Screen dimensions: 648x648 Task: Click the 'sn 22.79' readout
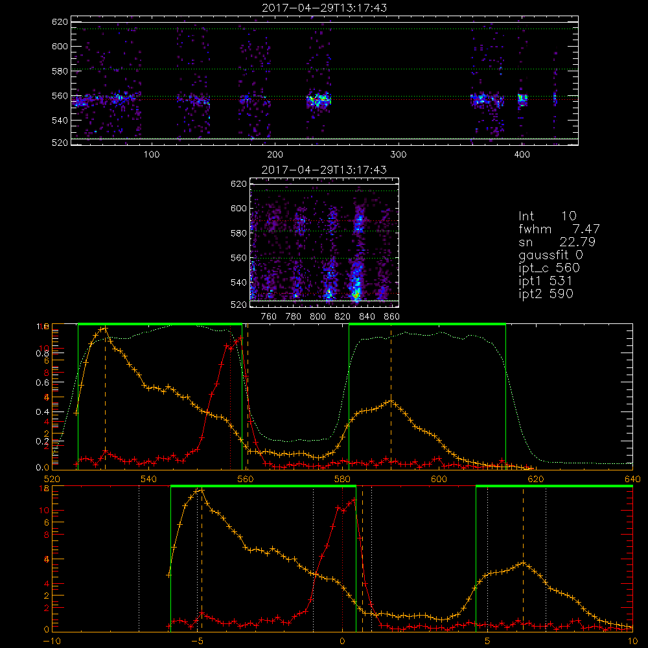tap(557, 242)
